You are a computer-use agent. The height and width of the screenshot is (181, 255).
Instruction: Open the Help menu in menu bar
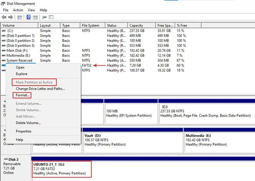tap(44, 10)
